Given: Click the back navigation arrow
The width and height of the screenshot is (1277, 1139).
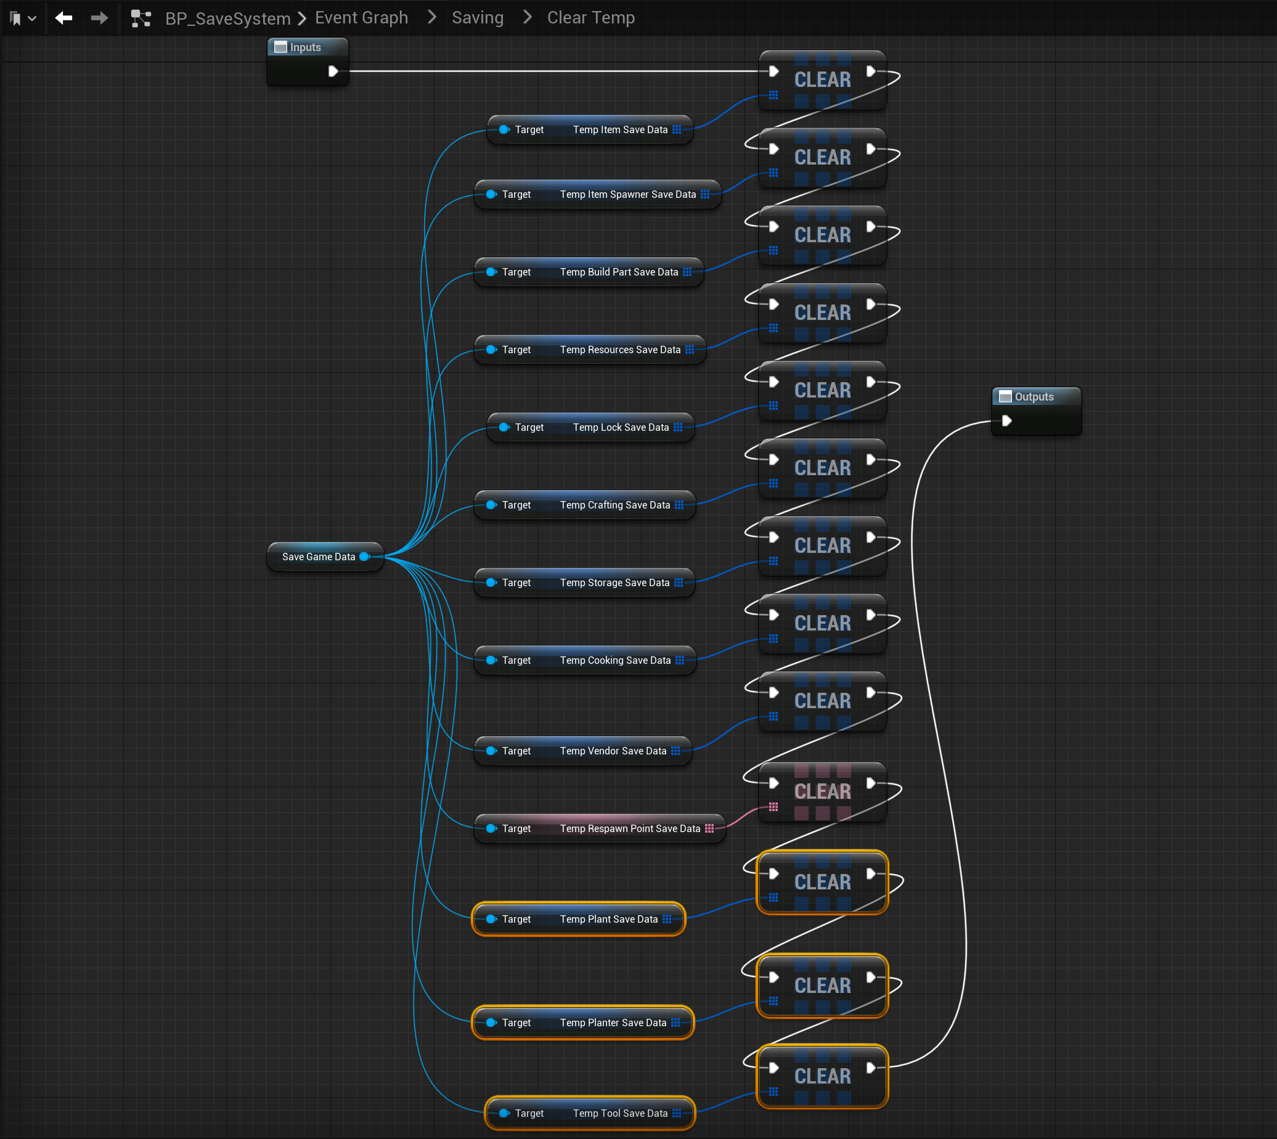Looking at the screenshot, I should 63,18.
